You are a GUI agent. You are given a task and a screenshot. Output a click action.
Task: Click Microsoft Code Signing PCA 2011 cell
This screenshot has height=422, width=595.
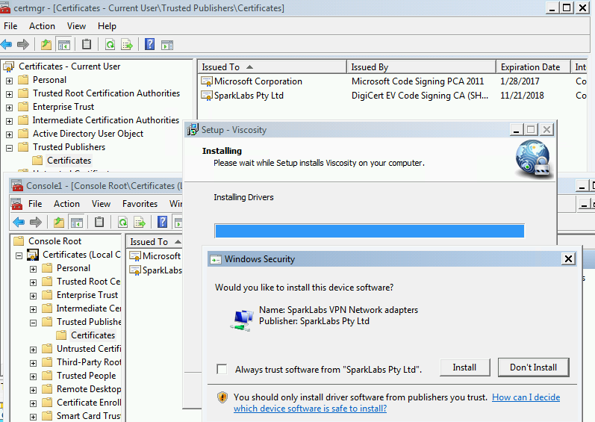[x=417, y=81]
